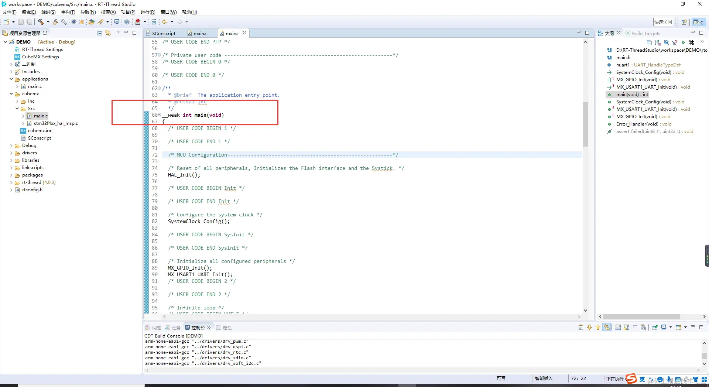Click the outline horizontal scrollbar thumb
This screenshot has height=387, width=709.
point(642,317)
